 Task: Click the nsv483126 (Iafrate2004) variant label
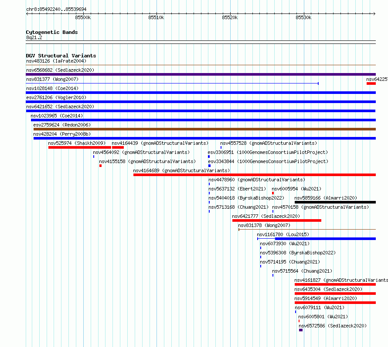(x=56, y=61)
